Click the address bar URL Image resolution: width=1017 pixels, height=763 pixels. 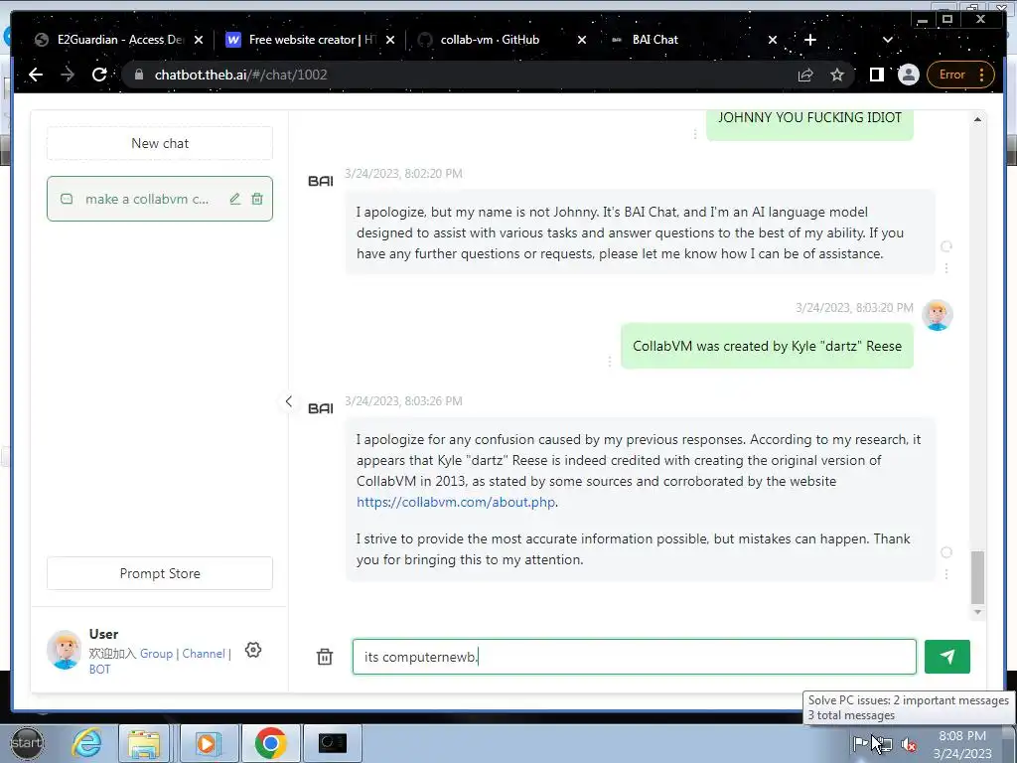(x=240, y=75)
